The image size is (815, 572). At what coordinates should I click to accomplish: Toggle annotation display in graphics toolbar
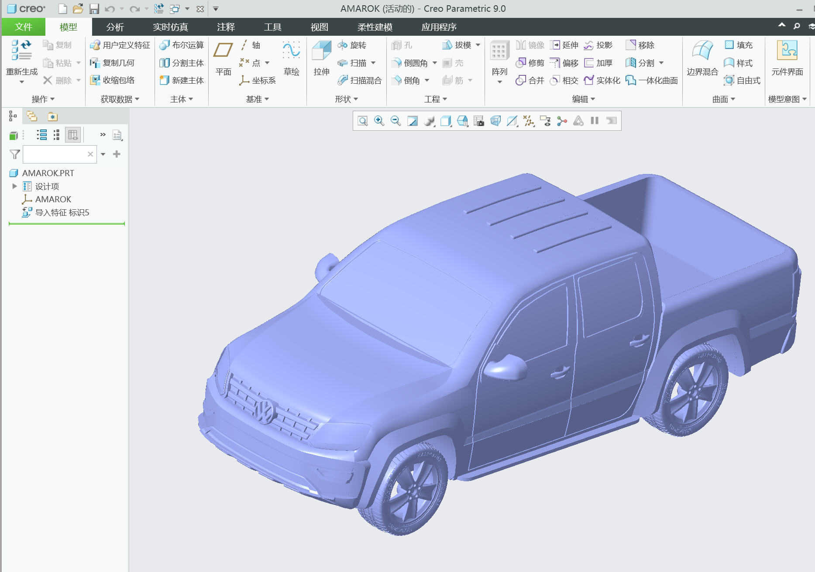[x=545, y=121]
